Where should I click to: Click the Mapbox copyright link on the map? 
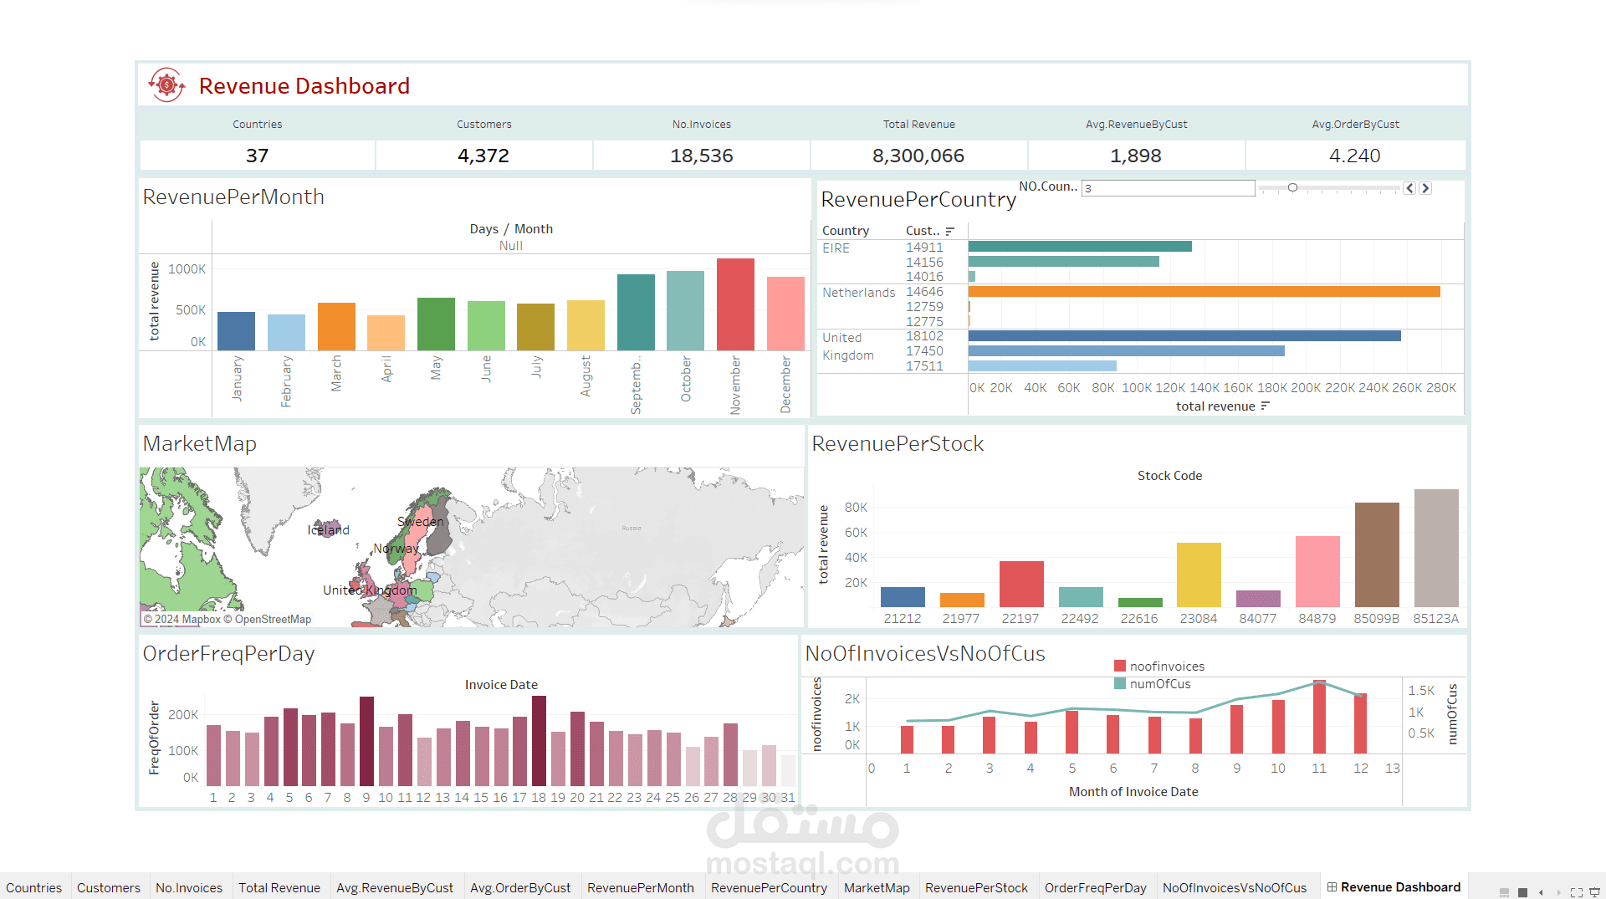tap(199, 619)
